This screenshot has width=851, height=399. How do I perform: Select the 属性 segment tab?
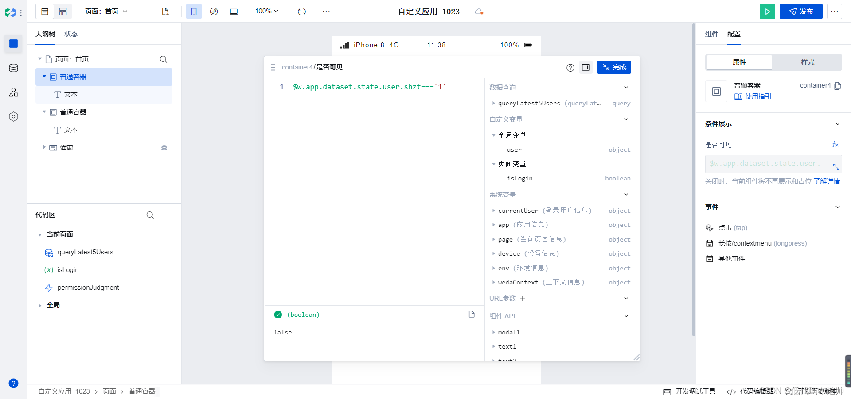click(739, 62)
